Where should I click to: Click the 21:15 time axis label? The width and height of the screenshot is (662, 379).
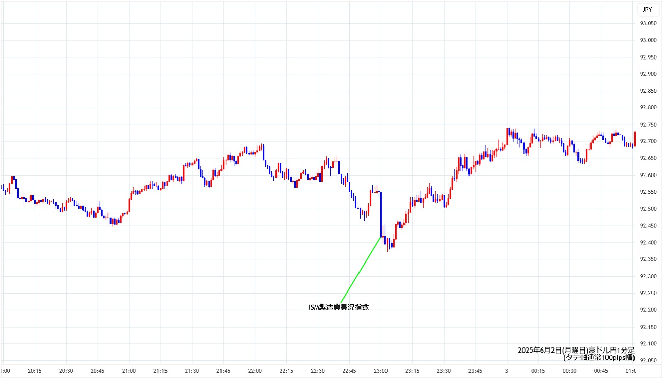[x=161, y=371]
